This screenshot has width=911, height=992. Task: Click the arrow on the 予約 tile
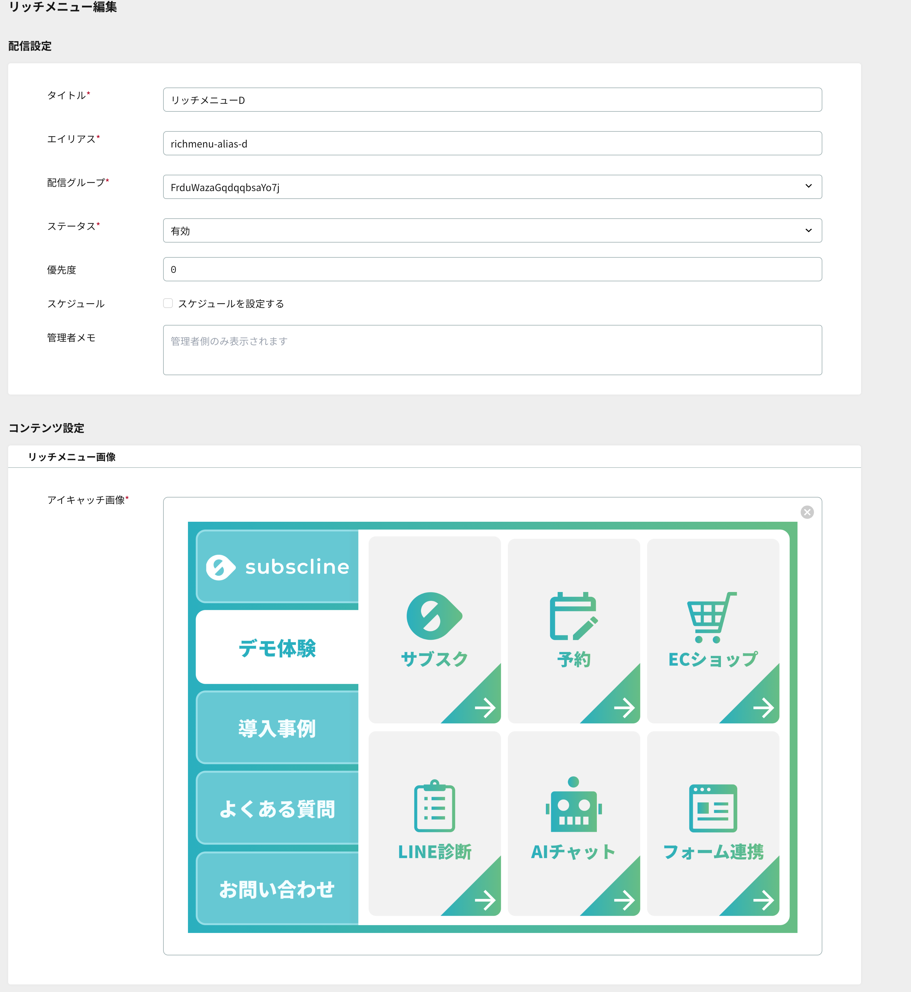click(624, 708)
